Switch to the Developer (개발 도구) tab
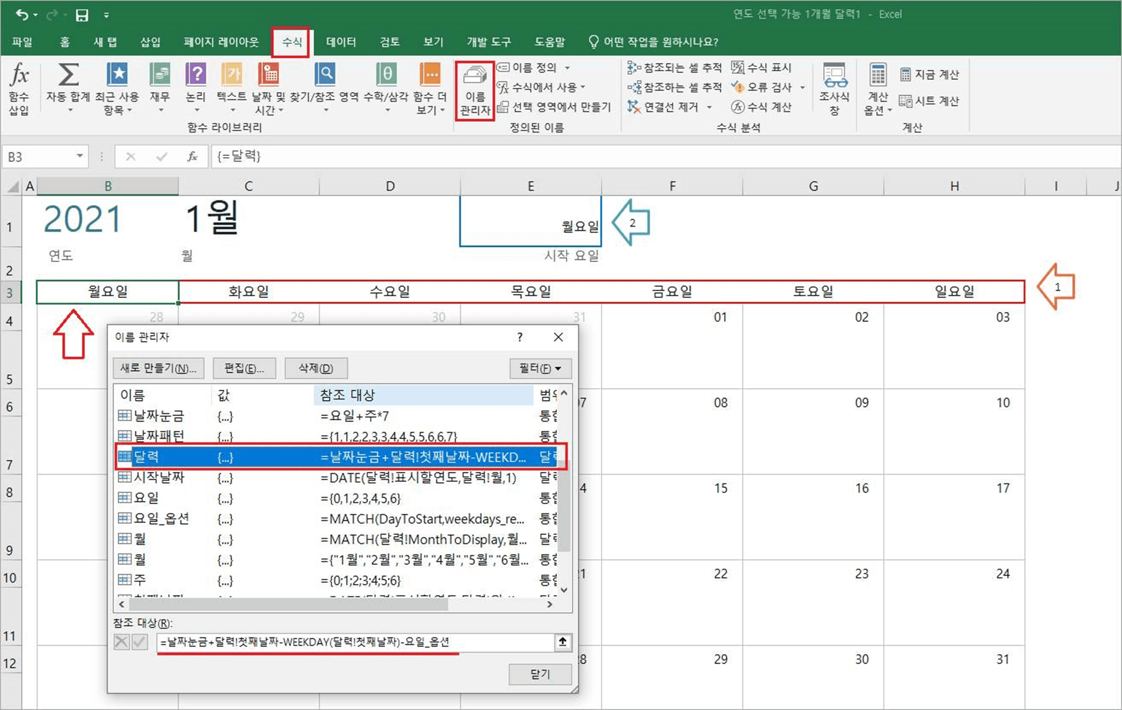Image resolution: width=1122 pixels, height=710 pixels. 488,42
